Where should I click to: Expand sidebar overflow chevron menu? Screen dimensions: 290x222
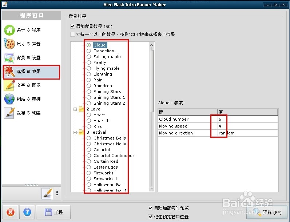57,193
